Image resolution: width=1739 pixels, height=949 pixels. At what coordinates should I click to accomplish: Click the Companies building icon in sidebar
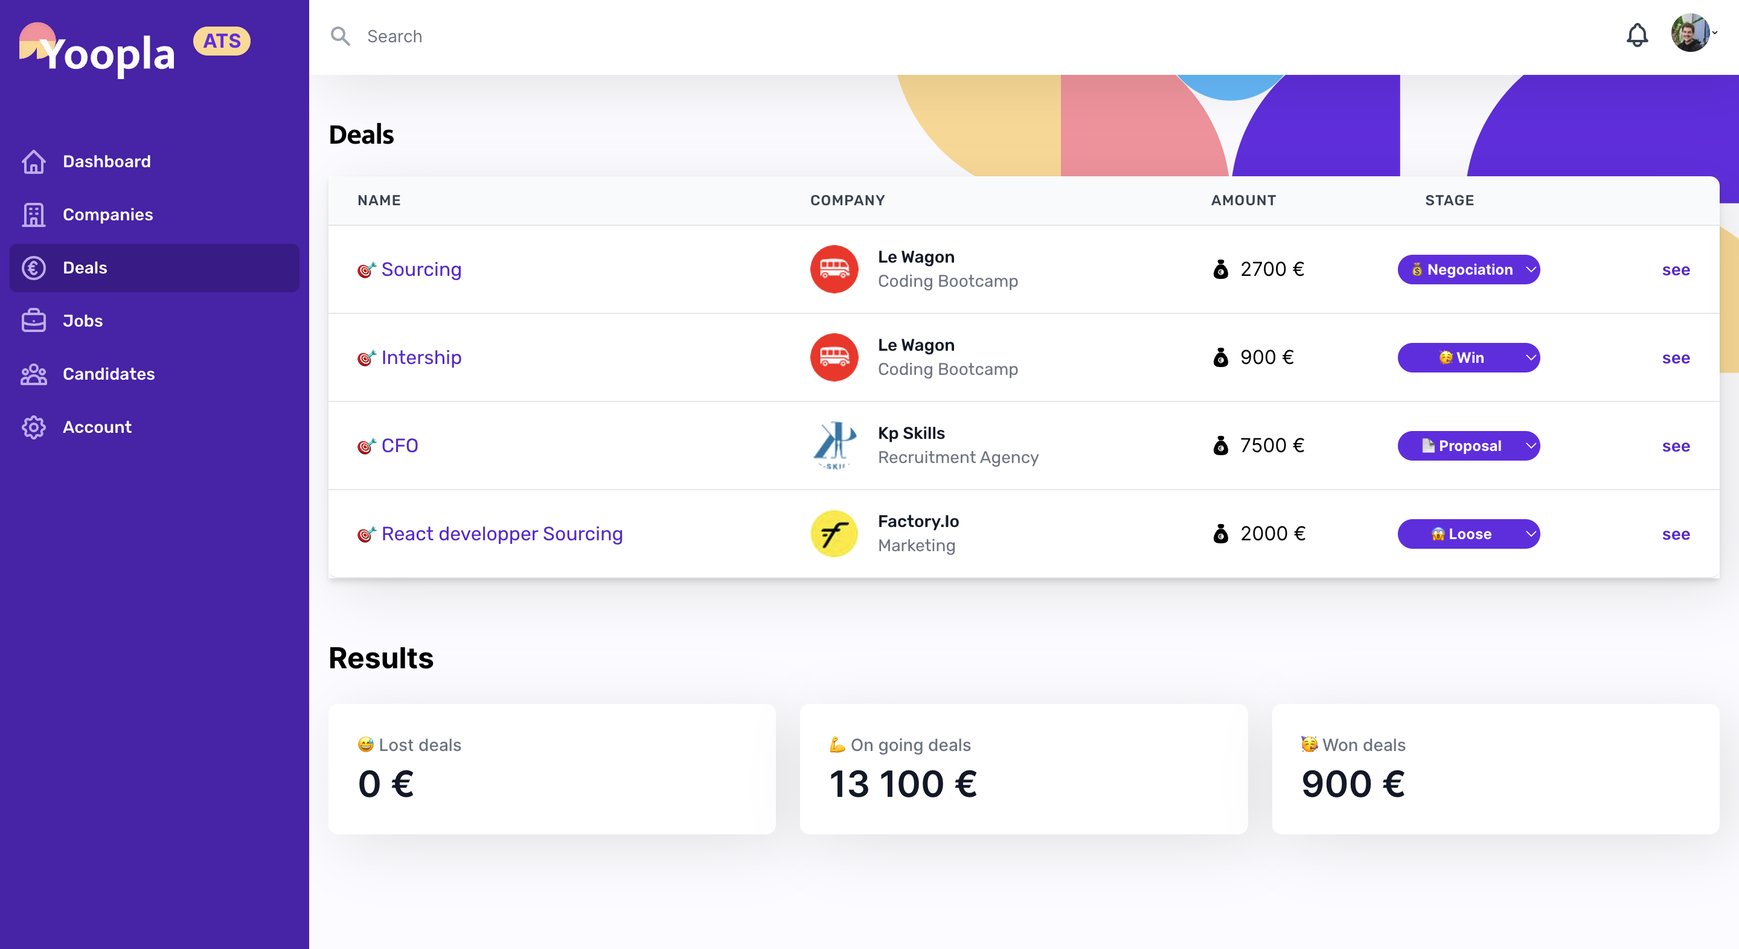click(34, 215)
